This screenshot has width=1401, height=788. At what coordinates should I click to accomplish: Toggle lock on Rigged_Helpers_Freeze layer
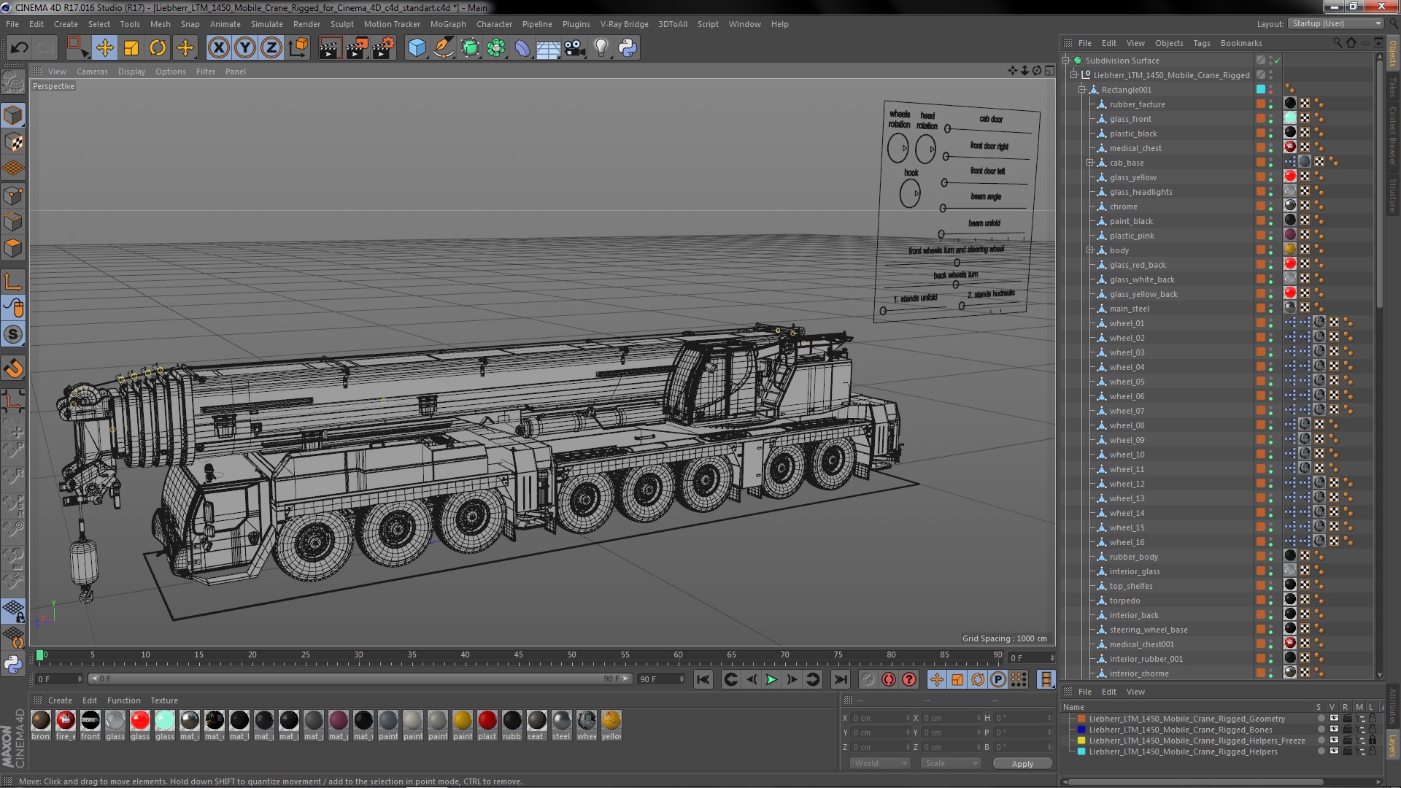(x=1372, y=741)
